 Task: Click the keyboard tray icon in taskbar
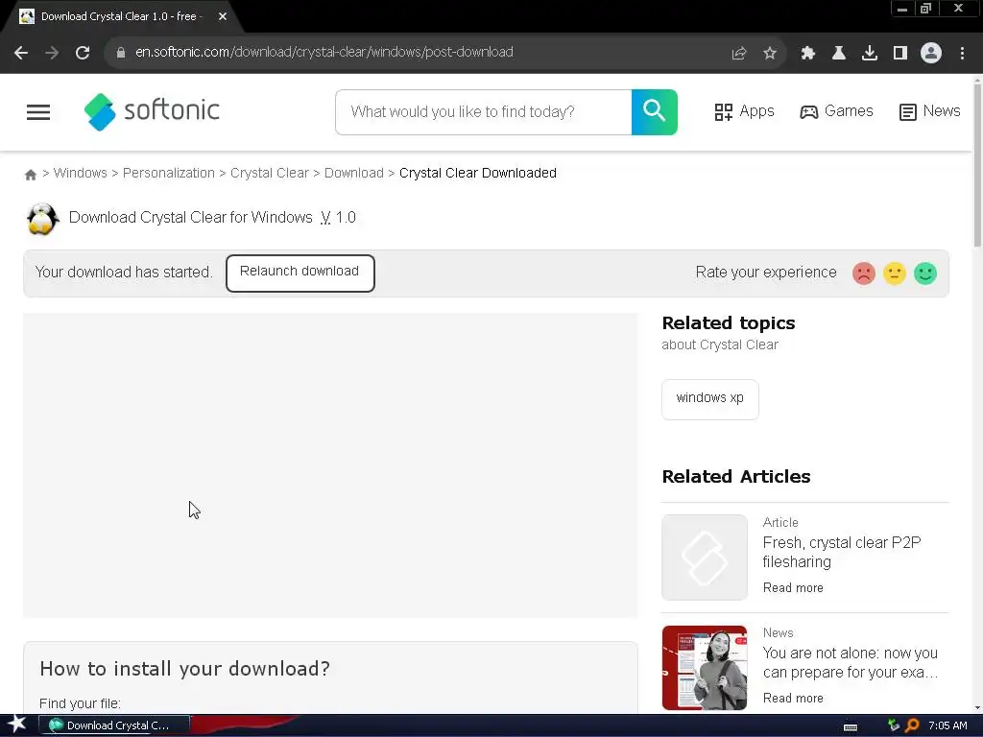click(851, 727)
